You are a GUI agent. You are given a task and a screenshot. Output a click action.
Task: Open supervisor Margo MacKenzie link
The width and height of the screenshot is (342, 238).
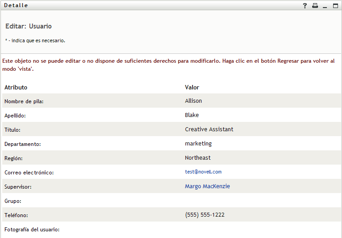pos(207,186)
